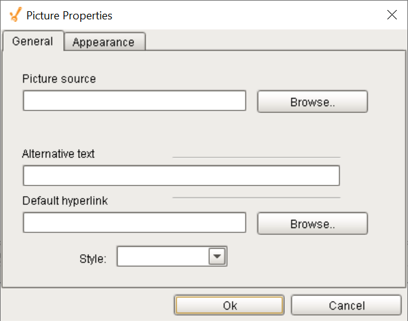Close the Picture Properties dialog
Screen dimensions: 408x321
[392, 15]
